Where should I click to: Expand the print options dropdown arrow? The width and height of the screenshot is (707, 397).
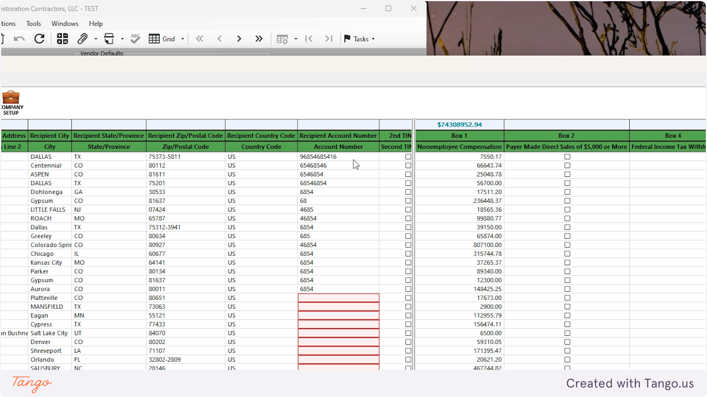click(x=122, y=39)
